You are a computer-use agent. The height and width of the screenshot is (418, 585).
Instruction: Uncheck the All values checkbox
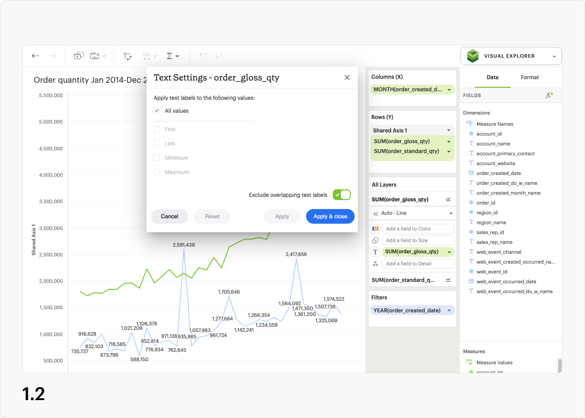[x=157, y=111]
